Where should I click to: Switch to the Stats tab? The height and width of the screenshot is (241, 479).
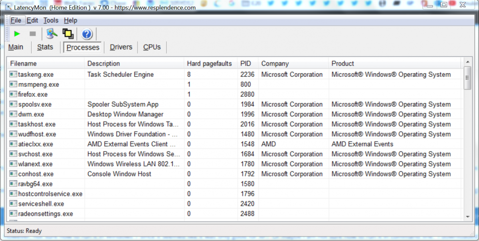point(45,47)
